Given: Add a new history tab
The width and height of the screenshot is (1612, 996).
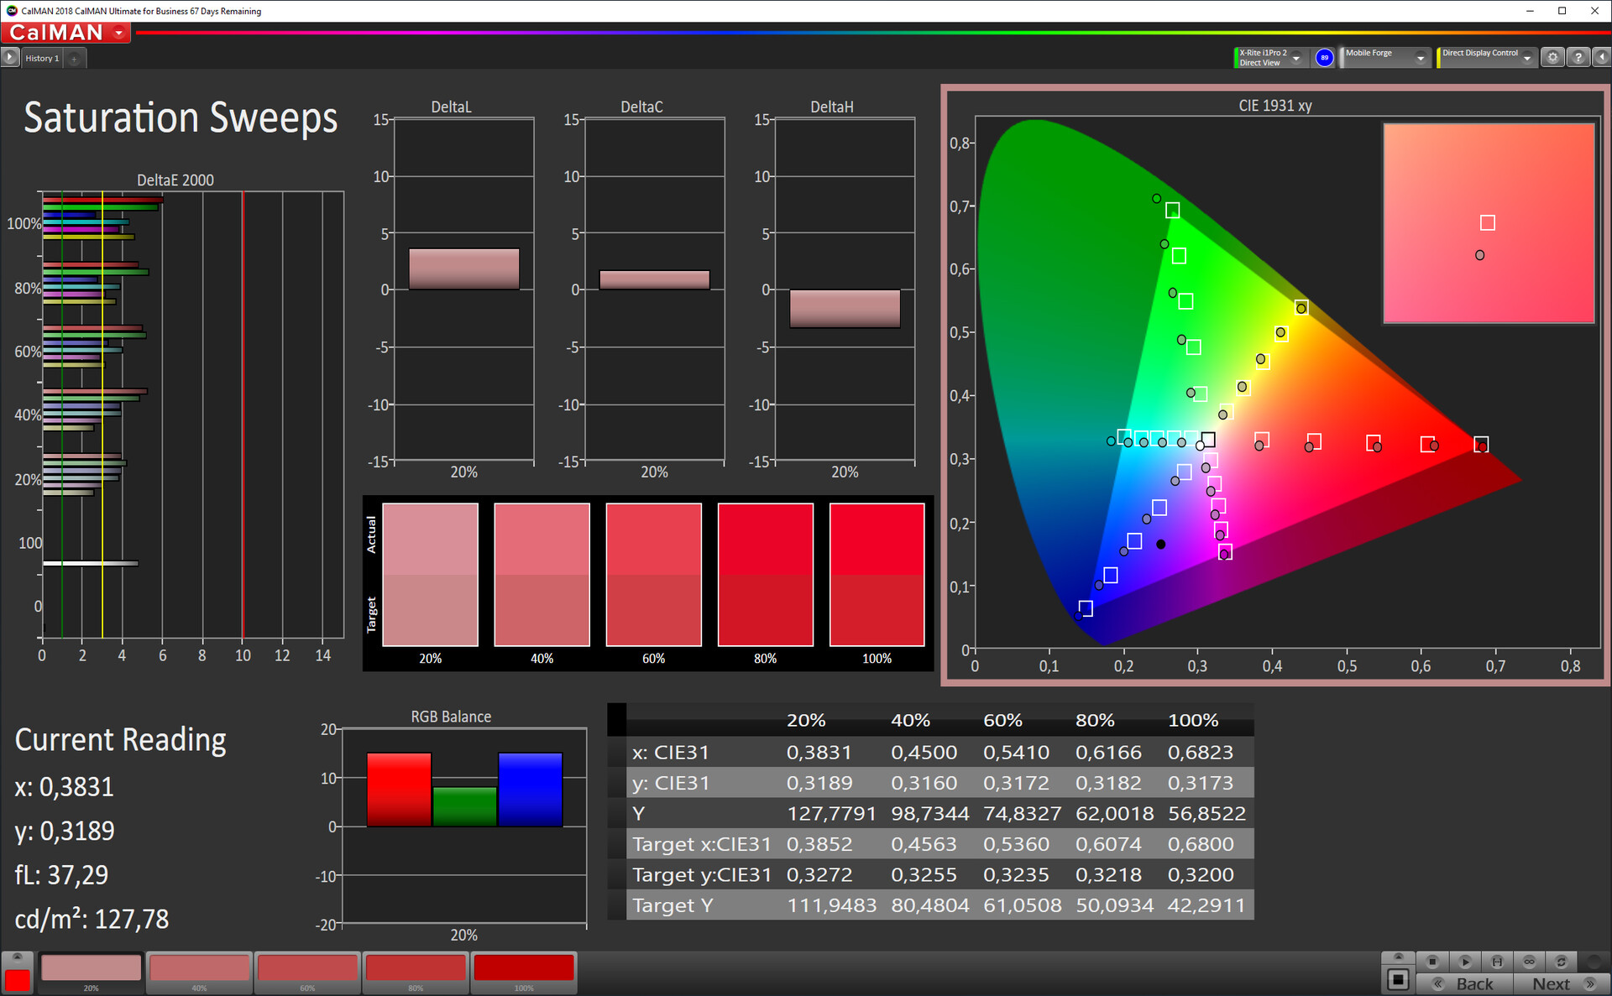Looking at the screenshot, I should [74, 58].
